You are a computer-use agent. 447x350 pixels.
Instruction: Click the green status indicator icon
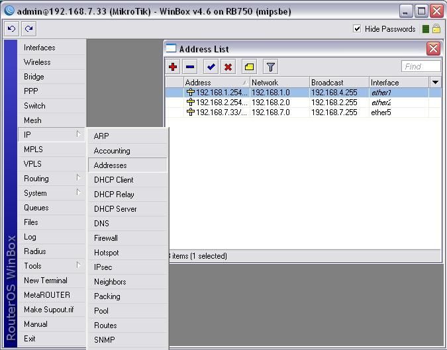coord(425,29)
